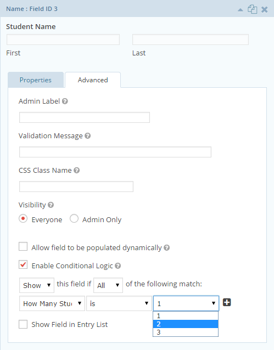
Task: Check Show Field in Entry List
Action: (23, 324)
